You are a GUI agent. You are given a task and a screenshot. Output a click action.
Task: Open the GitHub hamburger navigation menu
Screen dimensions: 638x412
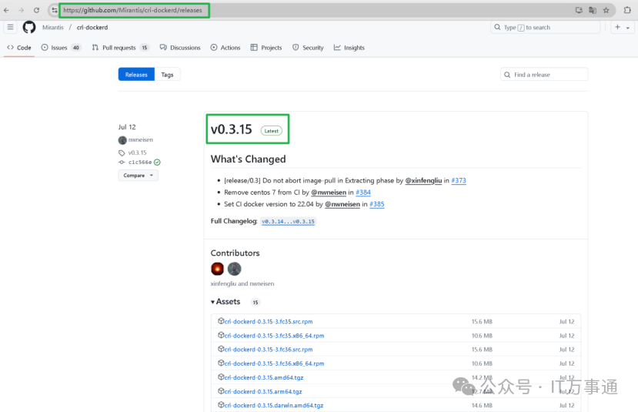(x=11, y=27)
